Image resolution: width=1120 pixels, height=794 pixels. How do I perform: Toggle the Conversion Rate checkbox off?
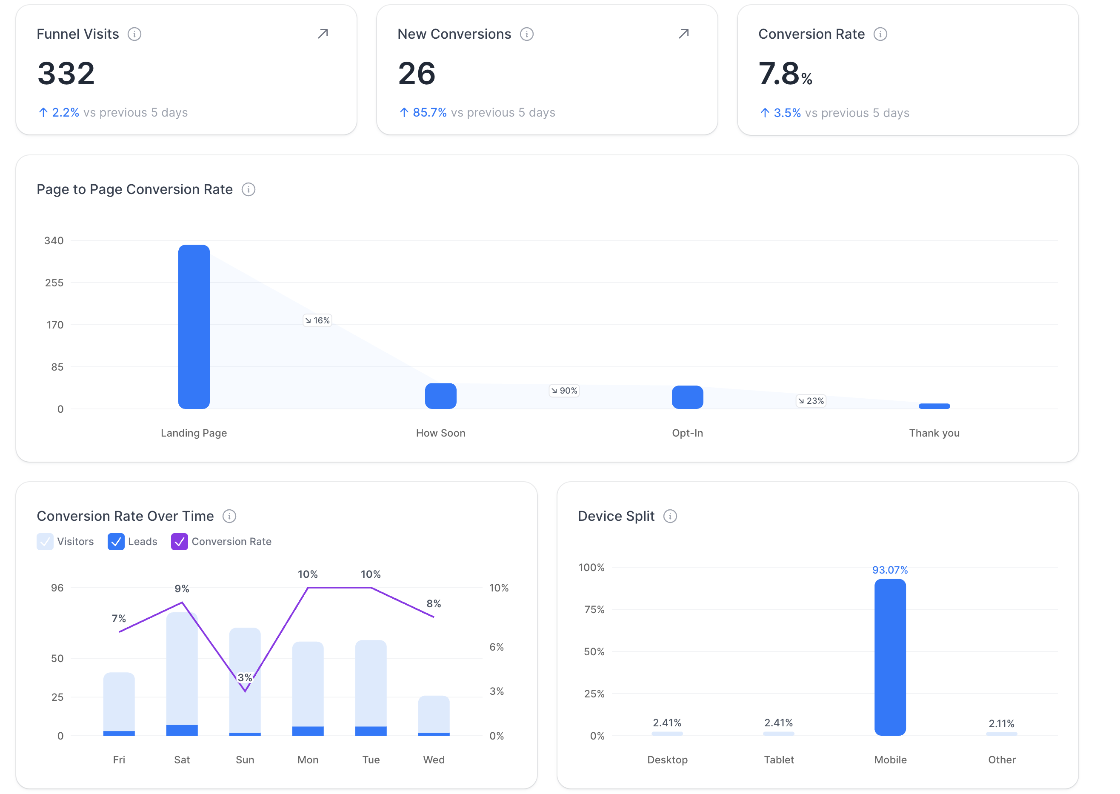pos(180,542)
